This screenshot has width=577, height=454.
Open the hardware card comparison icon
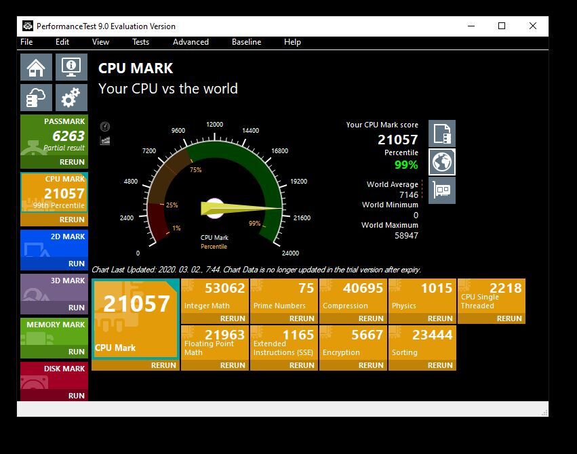tap(442, 190)
